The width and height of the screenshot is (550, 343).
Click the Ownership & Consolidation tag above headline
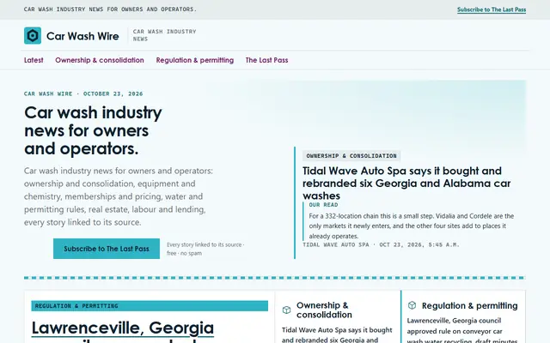coord(351,156)
